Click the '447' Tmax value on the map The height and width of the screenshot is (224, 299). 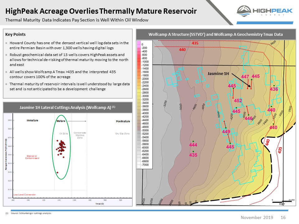click(x=245, y=77)
